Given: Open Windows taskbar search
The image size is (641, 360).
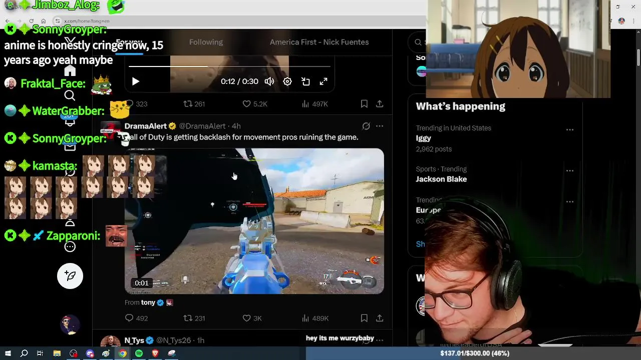Looking at the screenshot, I should pos(24,353).
